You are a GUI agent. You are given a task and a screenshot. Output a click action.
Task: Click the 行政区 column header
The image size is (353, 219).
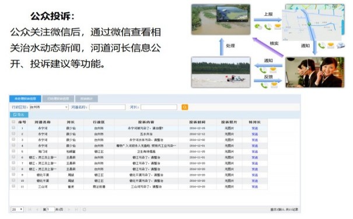pos(99,122)
